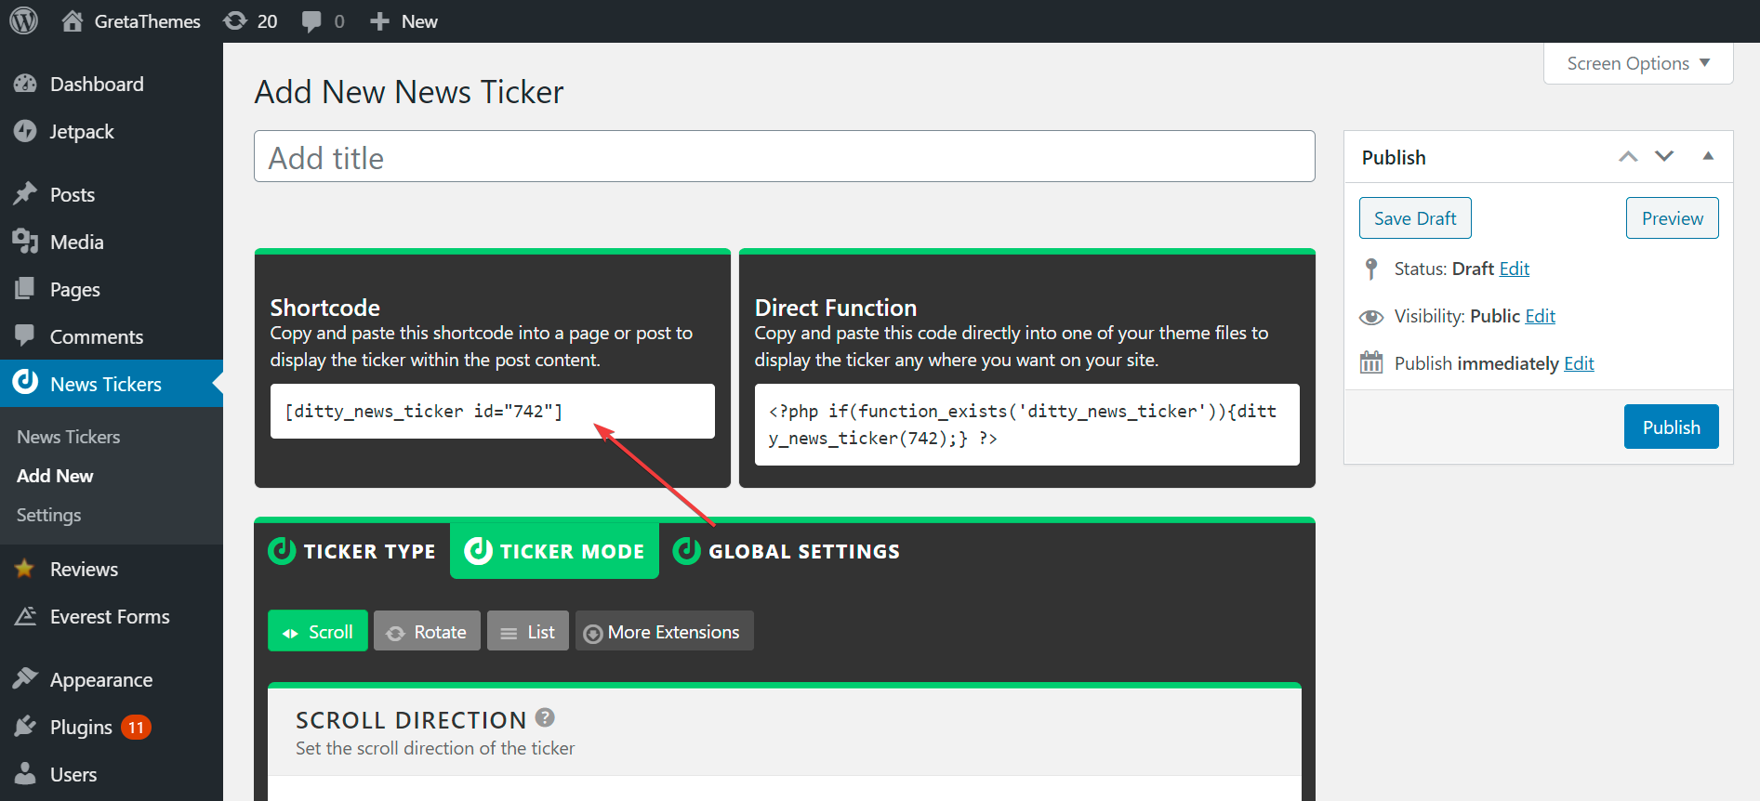This screenshot has width=1760, height=801.
Task: Select the Scroll ticker mode
Action: tap(318, 632)
